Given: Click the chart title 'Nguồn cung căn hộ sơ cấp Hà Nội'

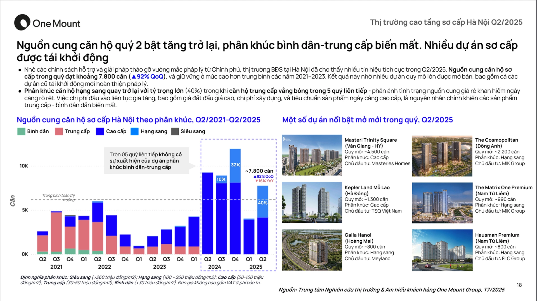Looking at the screenshot, I should point(138,120).
